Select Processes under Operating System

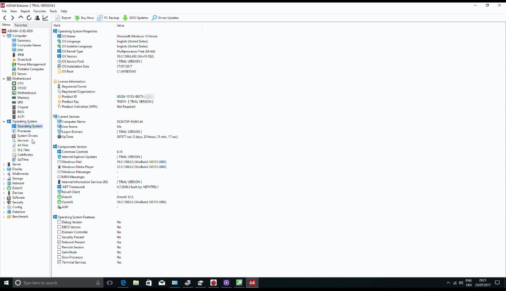pyautogui.click(x=24, y=131)
